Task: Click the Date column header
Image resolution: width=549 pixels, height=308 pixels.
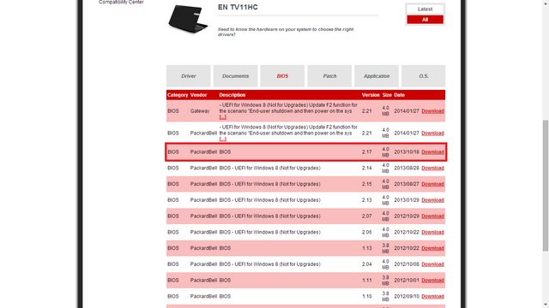Action: (399, 95)
